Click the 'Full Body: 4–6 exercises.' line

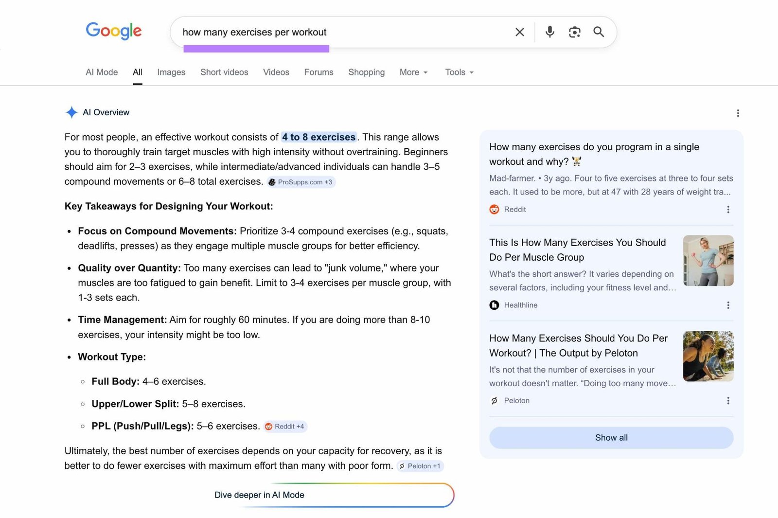149,381
